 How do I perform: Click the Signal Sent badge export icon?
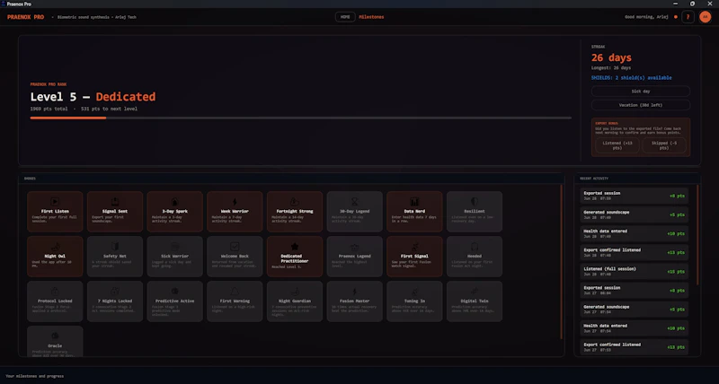click(115, 201)
